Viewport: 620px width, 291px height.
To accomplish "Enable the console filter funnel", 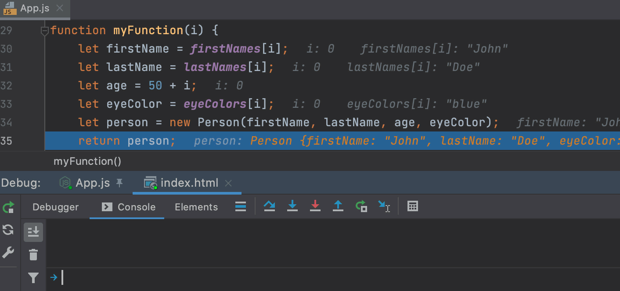I will tap(33, 278).
